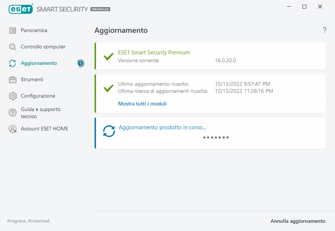The height and width of the screenshot is (231, 335).
Task: Click the Strumenti briefcase icon
Action: point(13,80)
